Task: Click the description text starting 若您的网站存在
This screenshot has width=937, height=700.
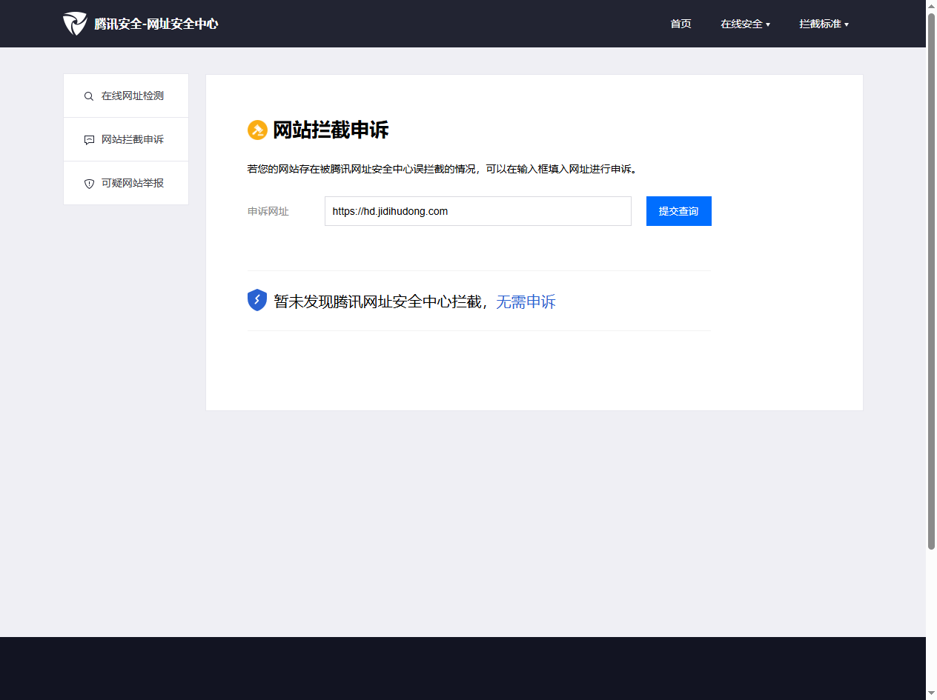Action: point(443,169)
